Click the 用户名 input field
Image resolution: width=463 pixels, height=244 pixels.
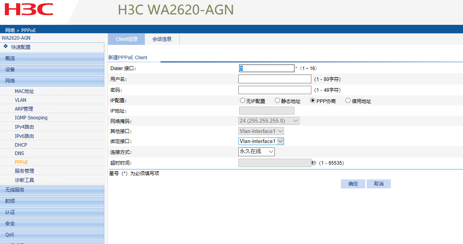[274, 79]
